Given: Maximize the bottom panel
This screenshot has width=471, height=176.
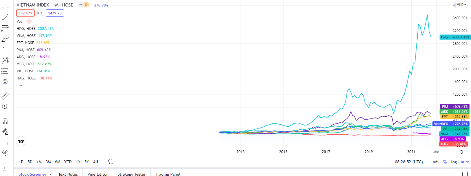Looking at the screenshot, I should coord(465,174).
